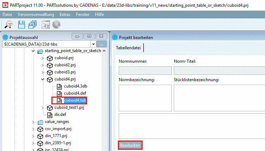The image size is (265, 151).
Task: Collapse the starting_point_table_or_sketch folder
Action: pos(33,51)
